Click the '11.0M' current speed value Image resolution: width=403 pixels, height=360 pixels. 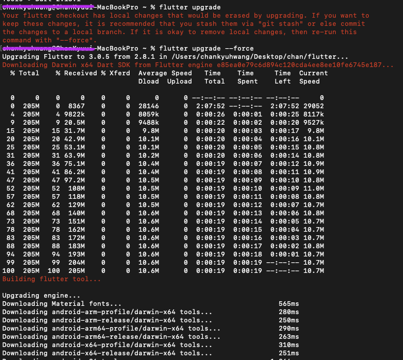coord(313,188)
